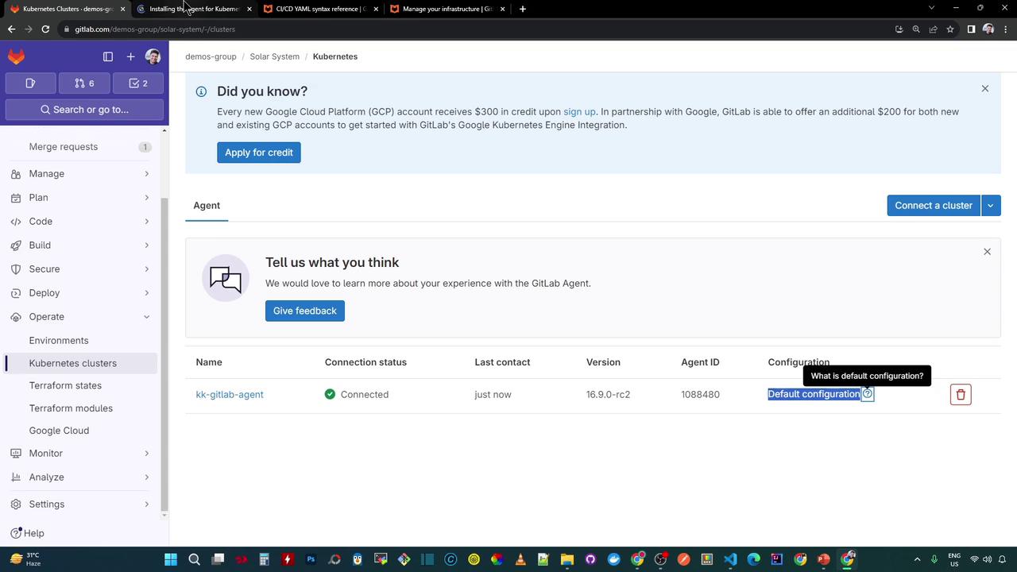Dismiss the Did you know banner
The height and width of the screenshot is (572, 1017).
click(985, 88)
